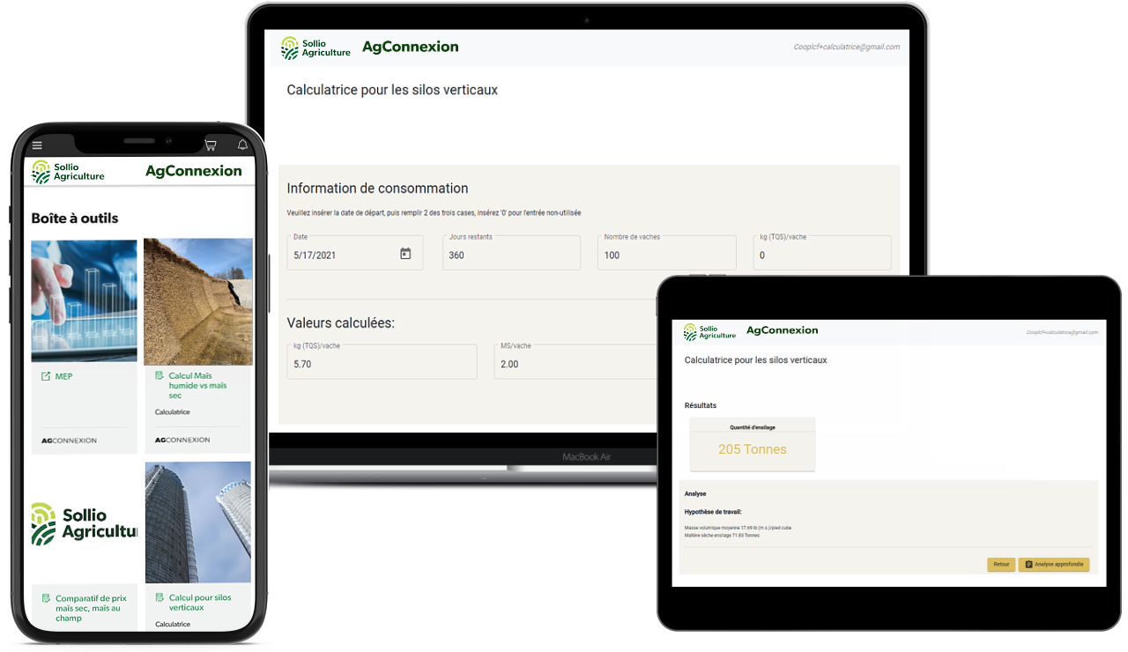The image size is (1128, 652).
Task: Open Calcul pour silos verticaux on the phone
Action: click(x=200, y=603)
